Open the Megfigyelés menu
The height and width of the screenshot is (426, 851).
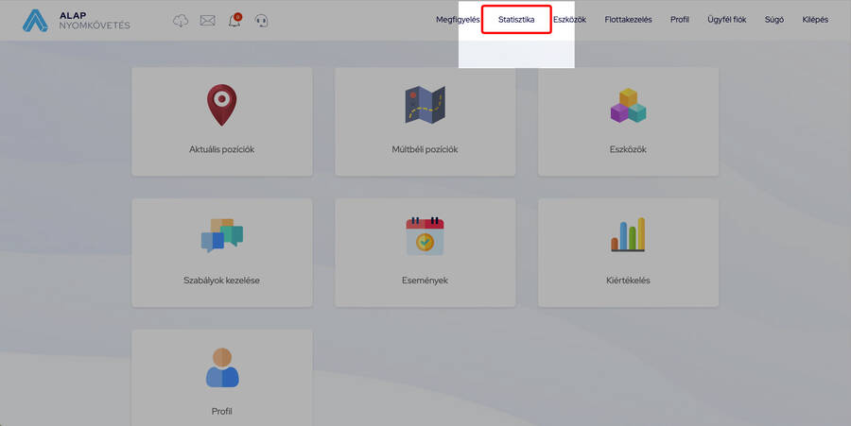pyautogui.click(x=458, y=20)
